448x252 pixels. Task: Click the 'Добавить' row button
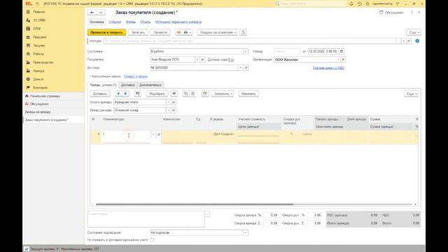[100, 94]
